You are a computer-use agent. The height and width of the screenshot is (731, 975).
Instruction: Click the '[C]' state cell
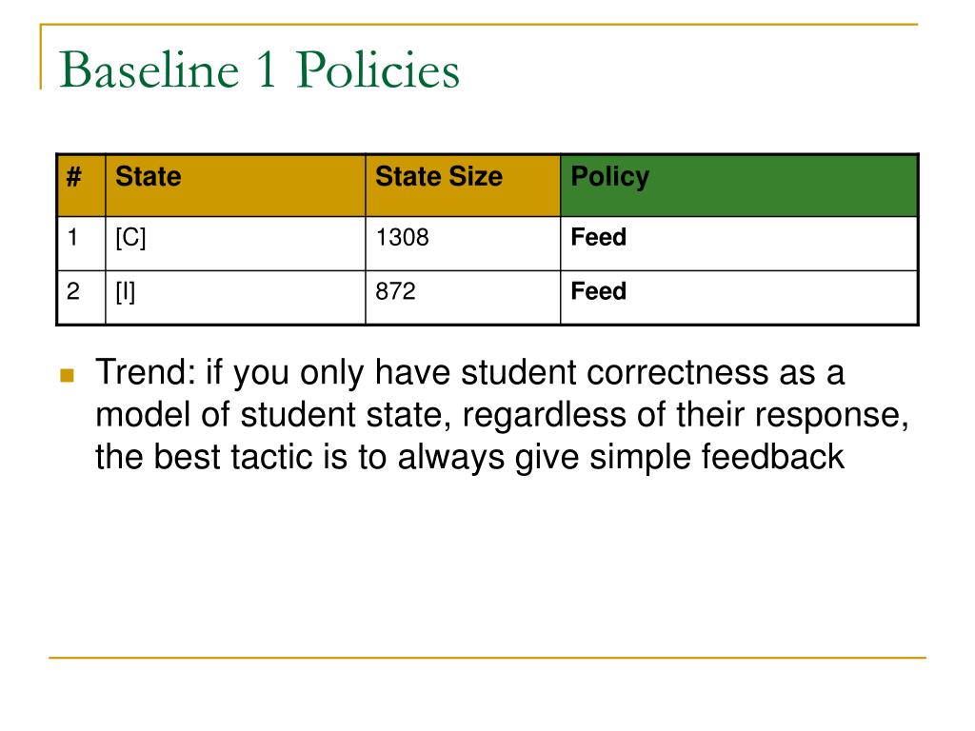click(235, 243)
